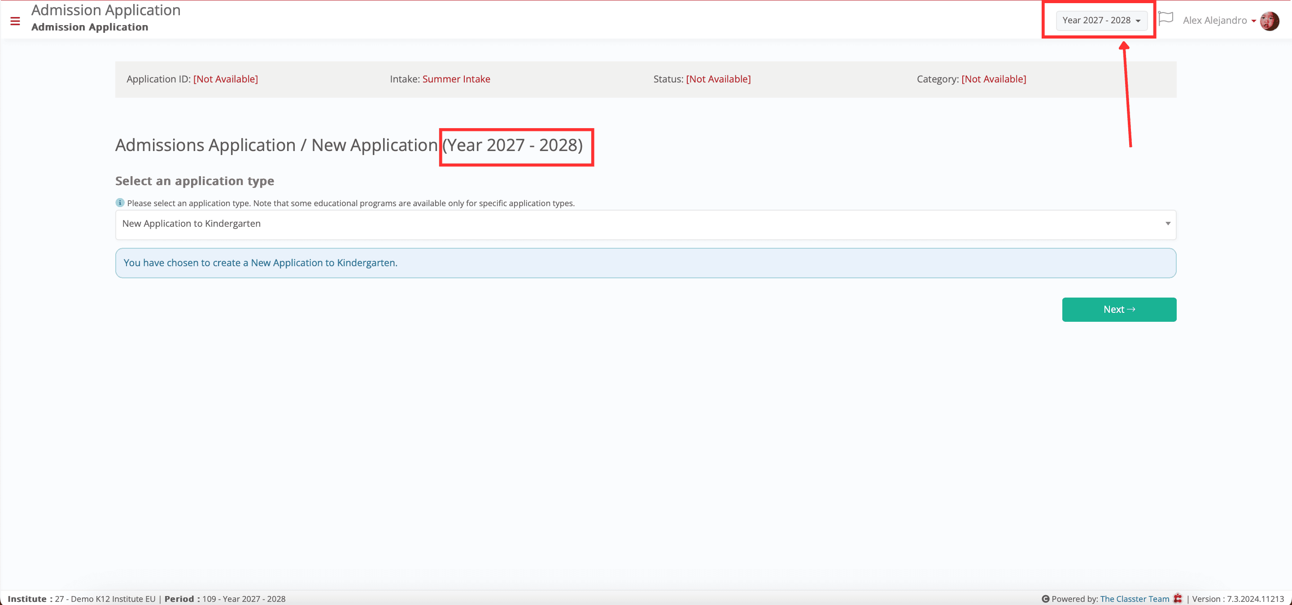
Task: Click the info icon beside the instructions
Action: point(119,203)
